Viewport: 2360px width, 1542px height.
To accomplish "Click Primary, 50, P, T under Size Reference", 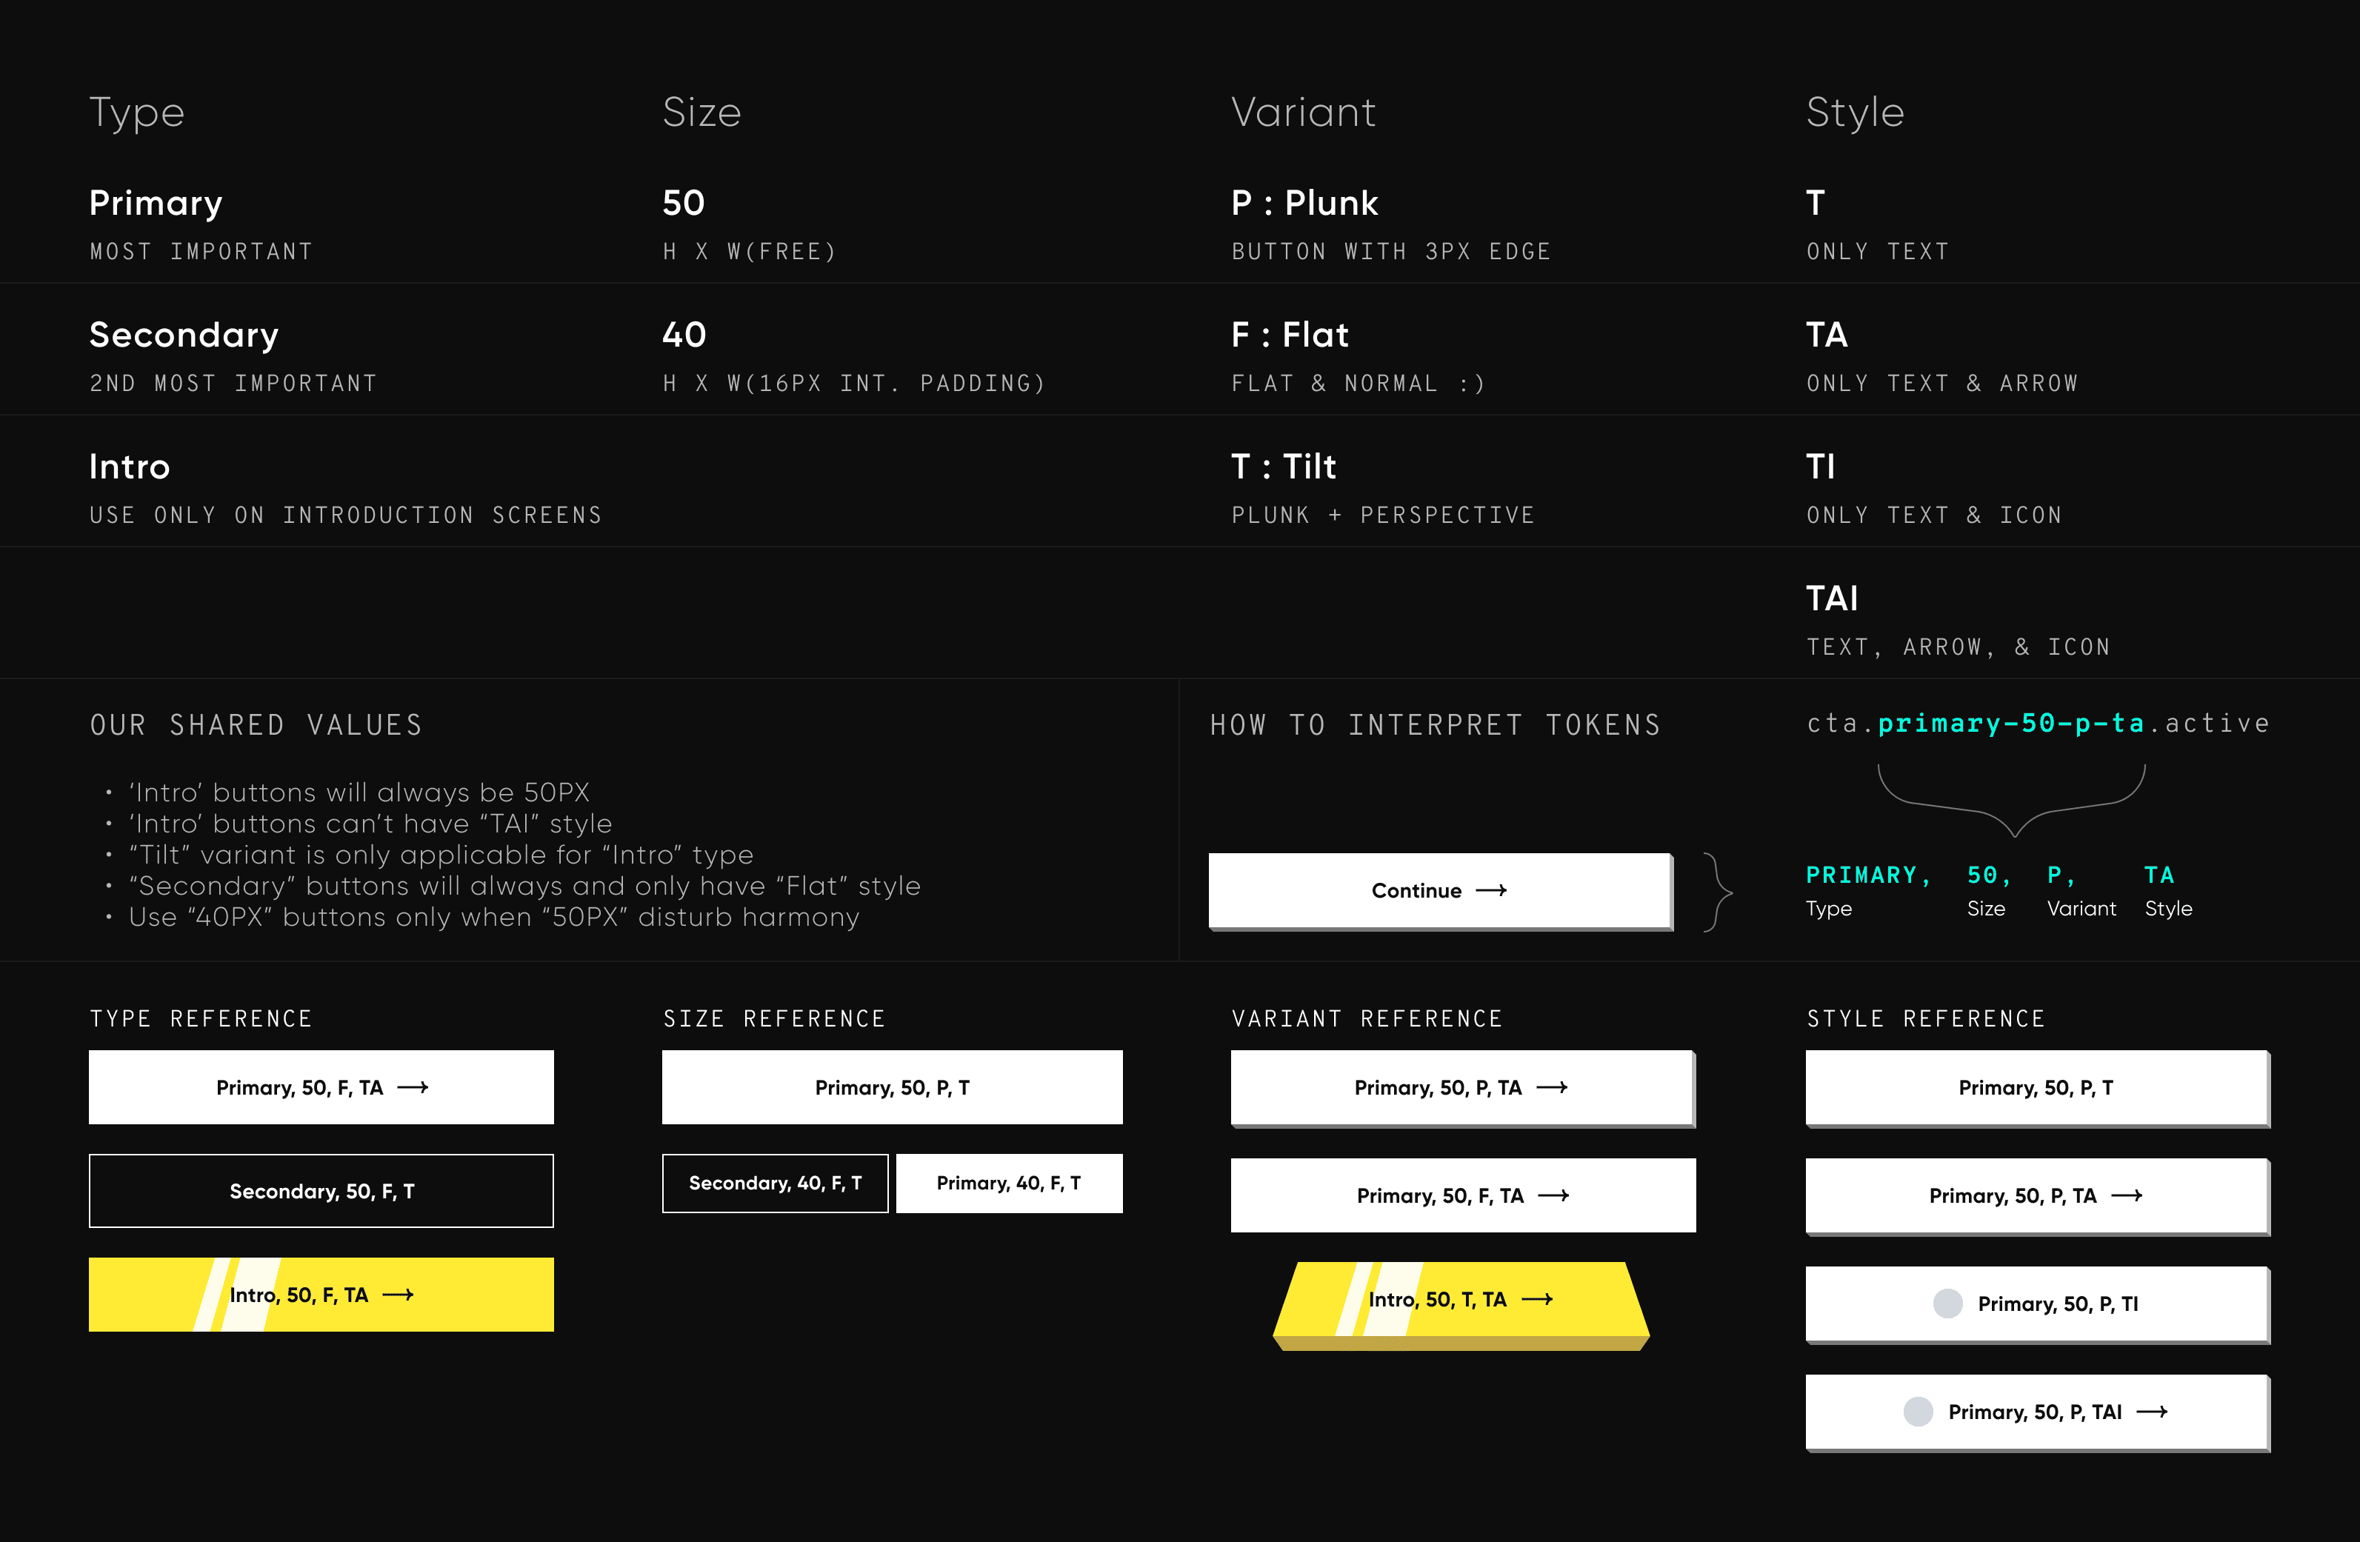I will [891, 1088].
